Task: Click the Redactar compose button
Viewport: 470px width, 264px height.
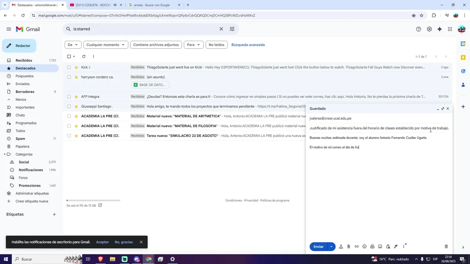Action: (x=19, y=46)
